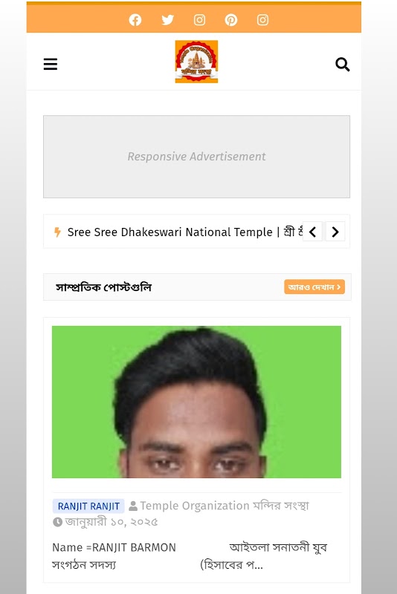Select the RANJIT RANJIT category tag
The height and width of the screenshot is (594, 397).
coord(88,506)
